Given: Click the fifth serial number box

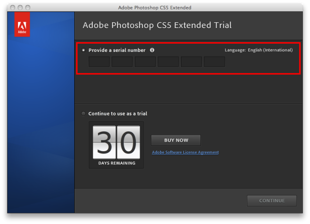Looking at the screenshot, I should coord(191,62).
